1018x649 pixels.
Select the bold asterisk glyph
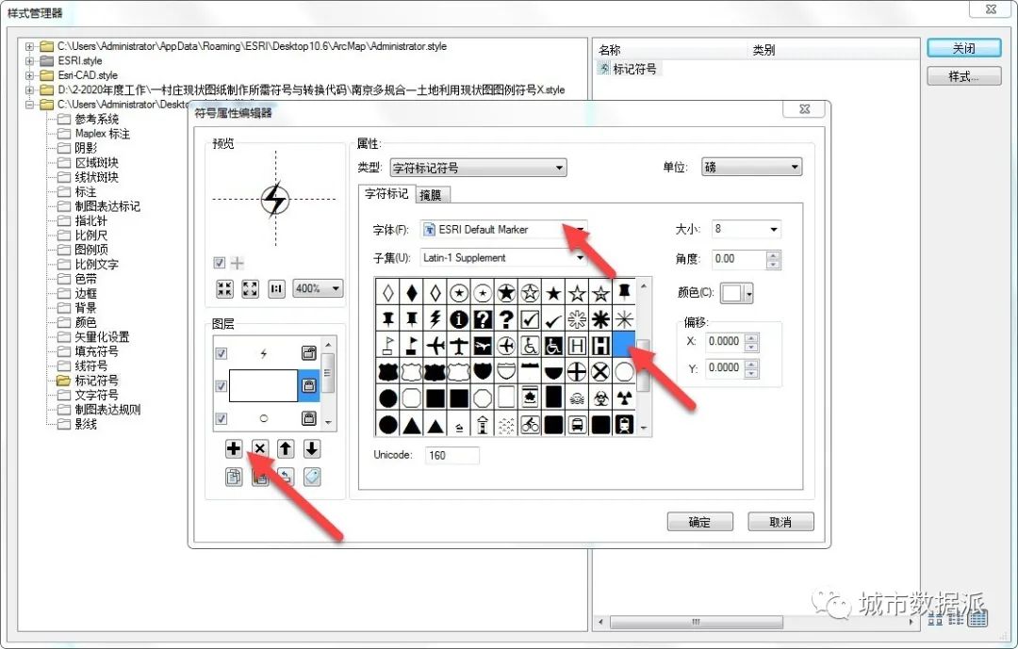click(x=600, y=319)
